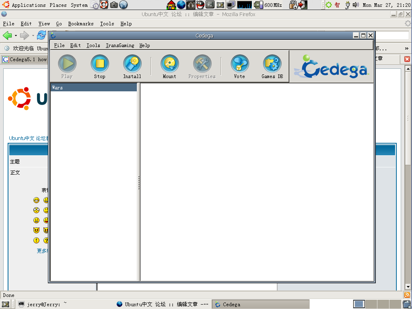Insert the exclamation mark emoticon
This screenshot has width=412, height=309.
click(x=36, y=240)
